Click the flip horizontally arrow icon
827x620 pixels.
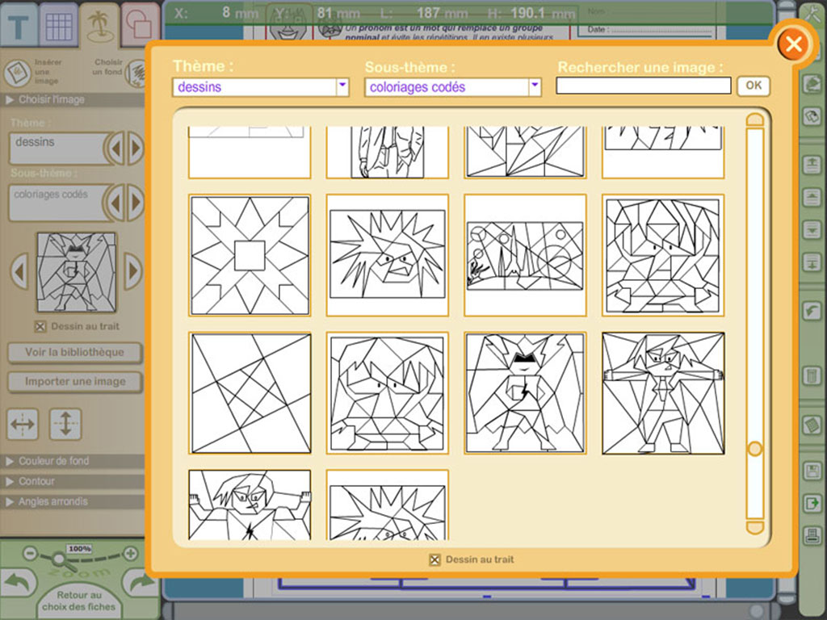click(x=22, y=424)
